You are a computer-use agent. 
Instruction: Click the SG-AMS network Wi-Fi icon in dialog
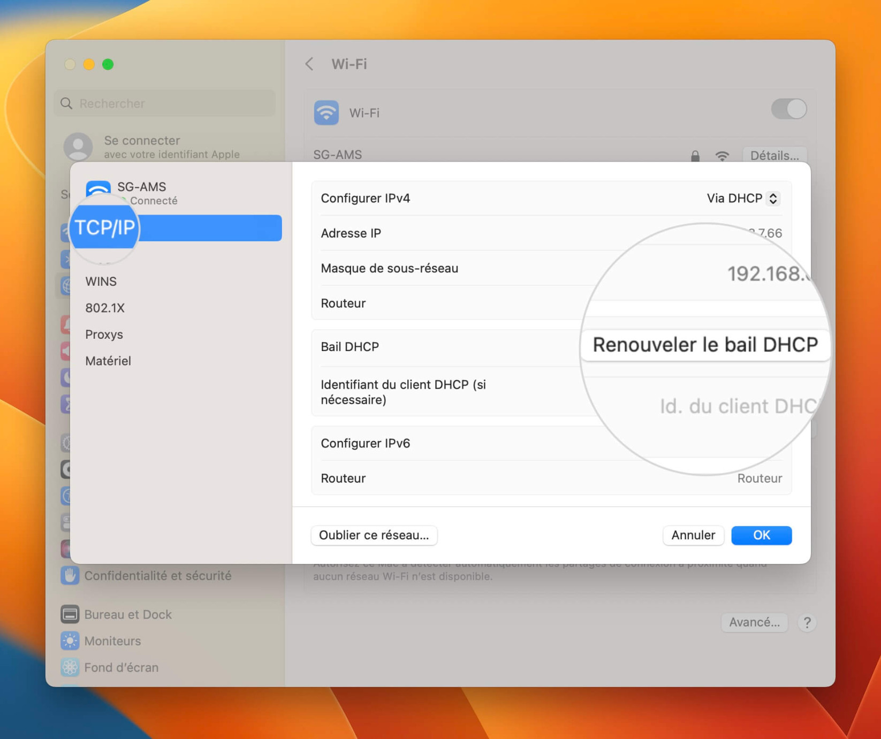point(98,189)
